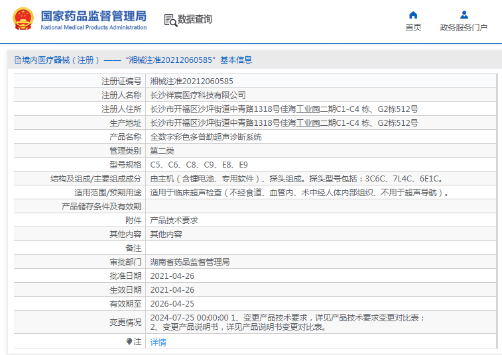Click the product name 全数字彩色多普勒超声诊断系统
This screenshot has width=502, height=355.
206,136
